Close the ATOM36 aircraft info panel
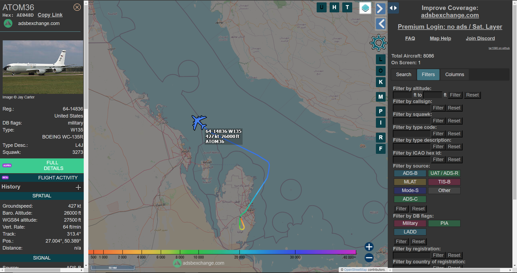Screen dimensions: 517x273 click(77, 7)
